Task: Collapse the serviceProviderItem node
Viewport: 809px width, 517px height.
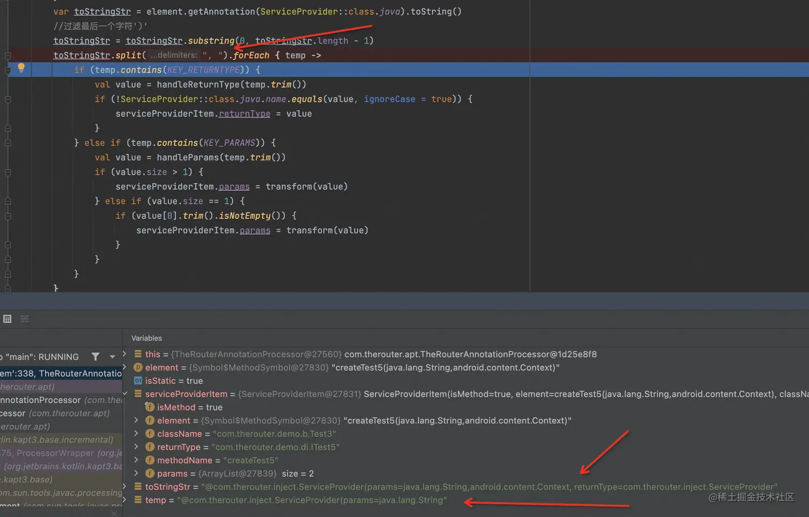Action: 125,393
